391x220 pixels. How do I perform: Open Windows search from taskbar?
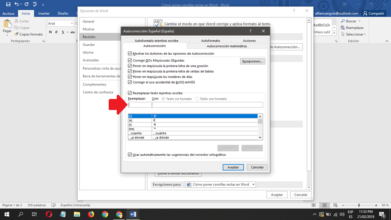point(21,214)
